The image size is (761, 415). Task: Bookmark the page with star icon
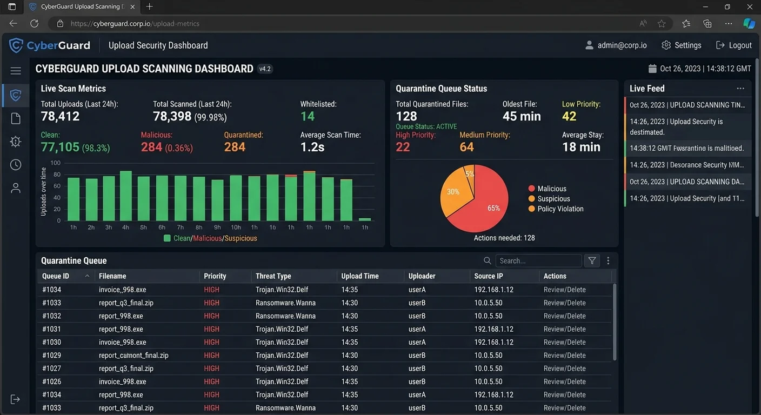click(662, 23)
